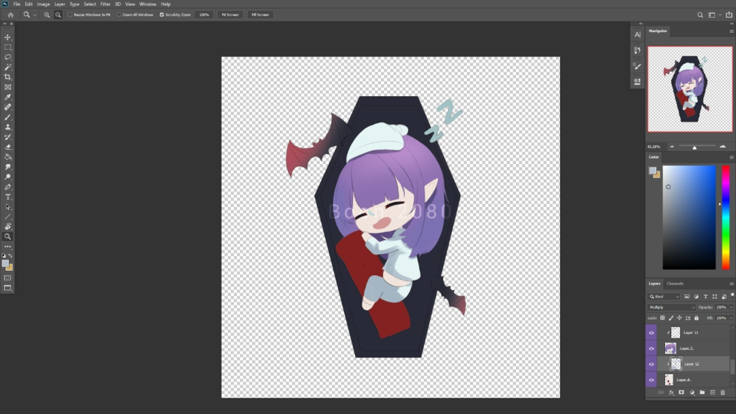Select the Horizontal Type tool
Viewport: 736px width, 414px height.
[x=8, y=197]
